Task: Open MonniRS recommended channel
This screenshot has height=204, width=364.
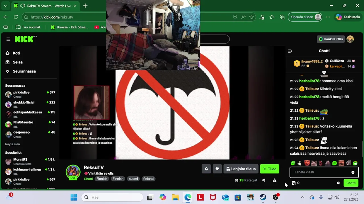Action: point(30,161)
